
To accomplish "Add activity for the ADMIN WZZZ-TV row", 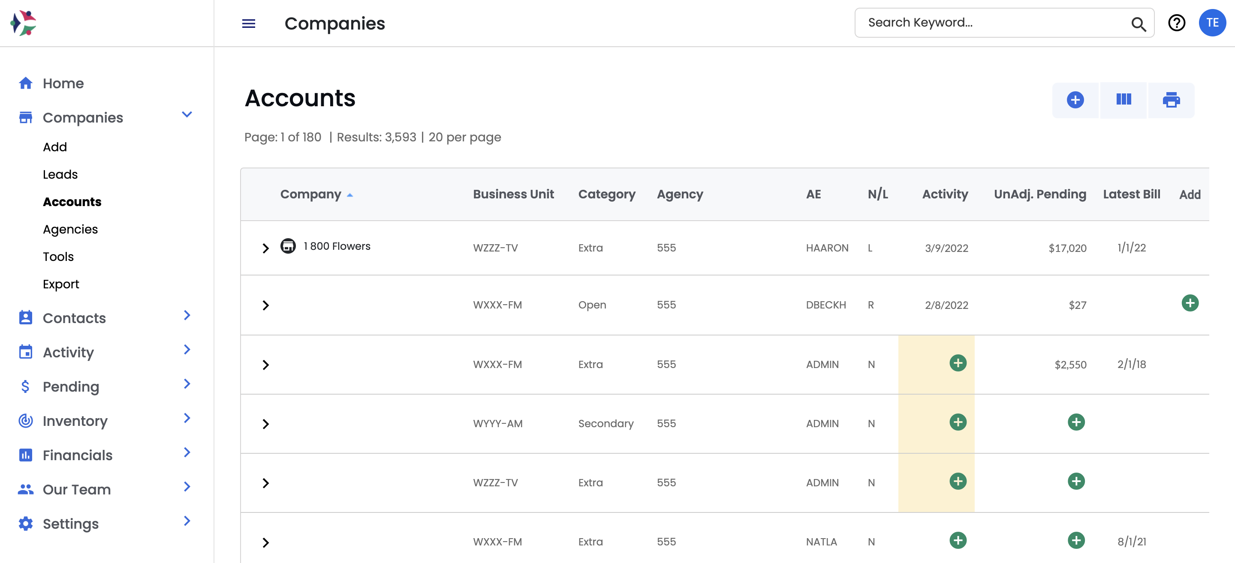I will tap(958, 482).
